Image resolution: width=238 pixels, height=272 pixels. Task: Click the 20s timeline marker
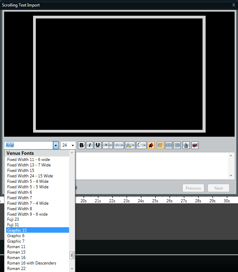pos(84,201)
